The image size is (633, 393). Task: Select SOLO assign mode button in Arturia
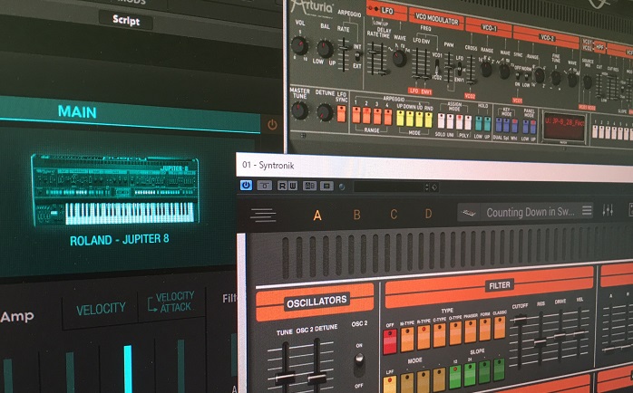442,121
